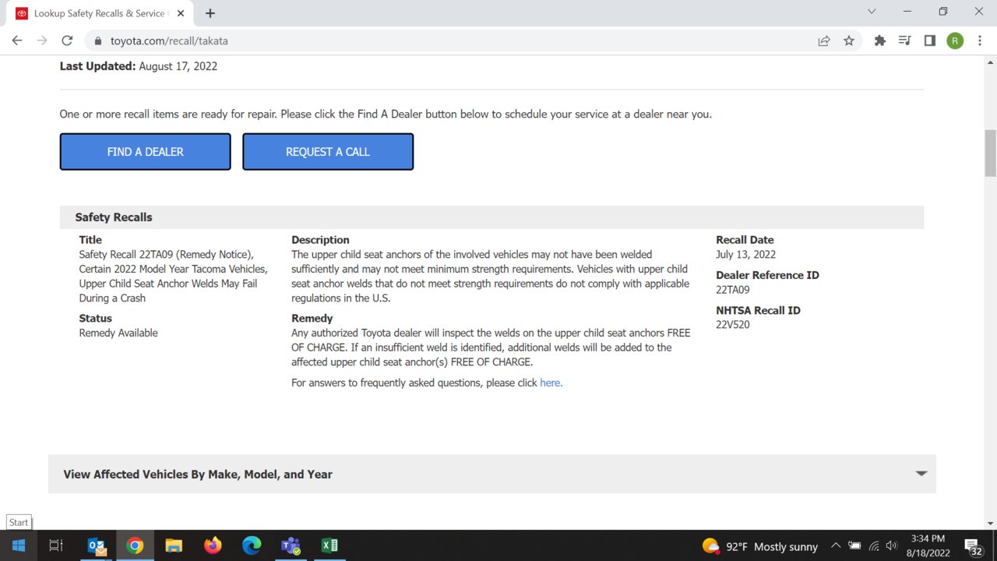Share this page from address bar
This screenshot has height=561, width=997.
click(x=824, y=41)
